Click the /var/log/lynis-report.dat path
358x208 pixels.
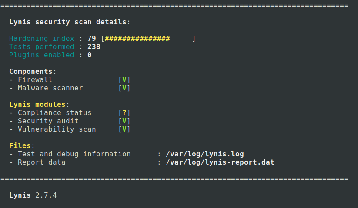(x=220, y=162)
